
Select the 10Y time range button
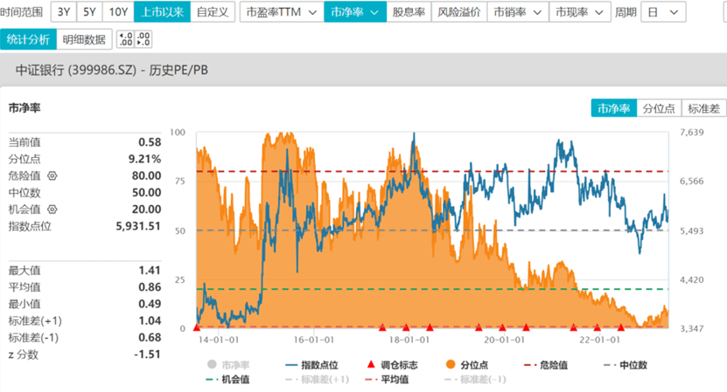(x=118, y=12)
